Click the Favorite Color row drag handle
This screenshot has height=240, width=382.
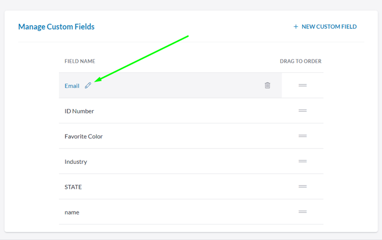coord(303,136)
